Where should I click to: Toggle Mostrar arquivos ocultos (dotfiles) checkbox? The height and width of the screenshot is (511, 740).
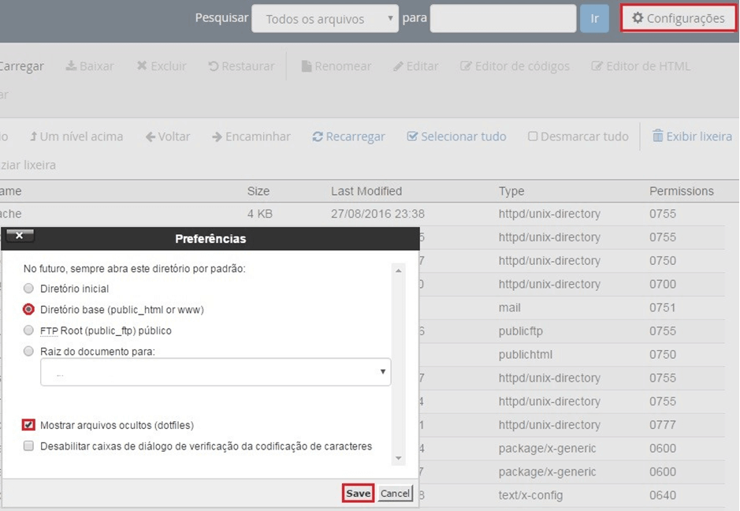coord(28,424)
